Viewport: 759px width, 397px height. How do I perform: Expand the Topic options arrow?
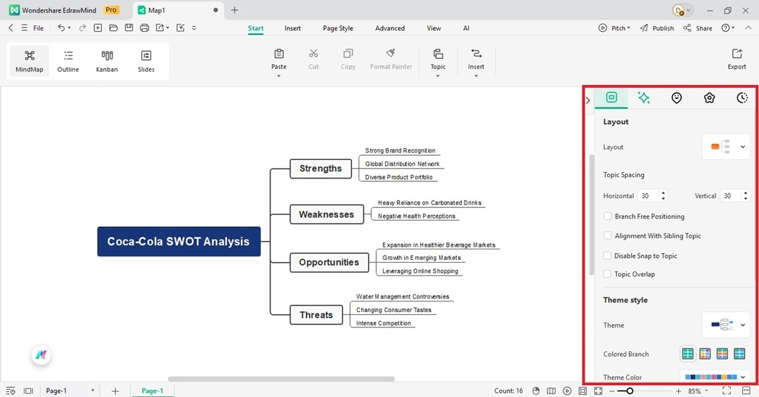438,76
